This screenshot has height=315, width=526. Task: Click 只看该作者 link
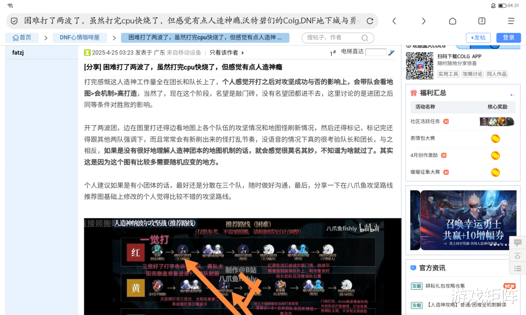click(x=224, y=53)
